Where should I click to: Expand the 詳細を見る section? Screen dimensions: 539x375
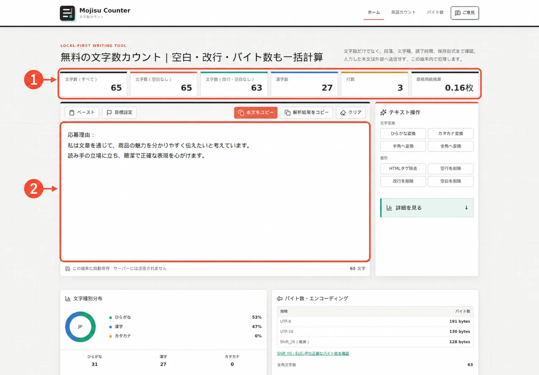tap(427, 208)
